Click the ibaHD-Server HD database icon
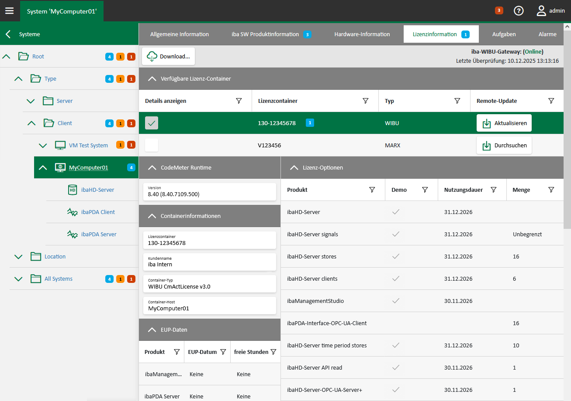 coord(73,190)
